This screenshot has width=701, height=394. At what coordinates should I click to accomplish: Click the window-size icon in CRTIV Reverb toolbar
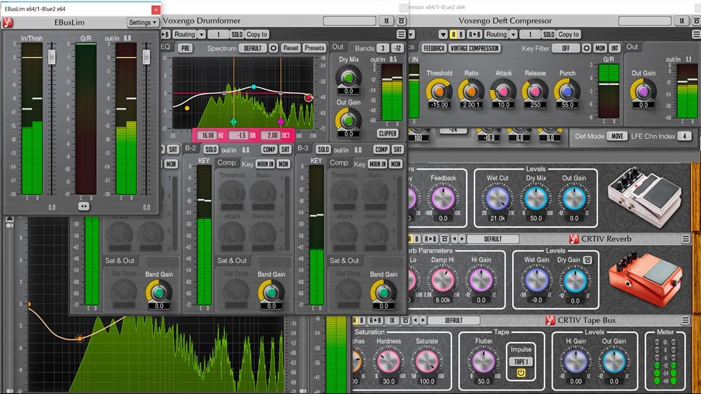(x=445, y=239)
